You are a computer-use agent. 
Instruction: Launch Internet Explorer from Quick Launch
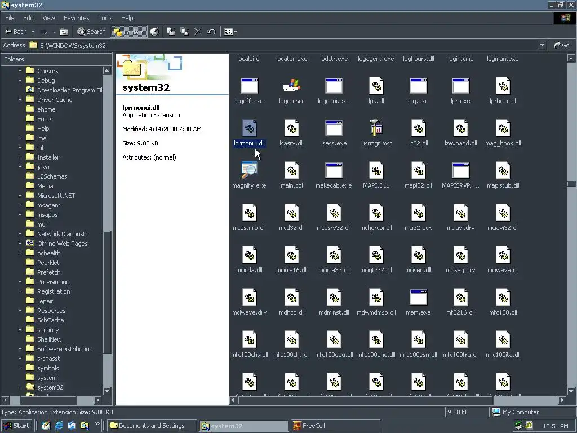pos(59,426)
